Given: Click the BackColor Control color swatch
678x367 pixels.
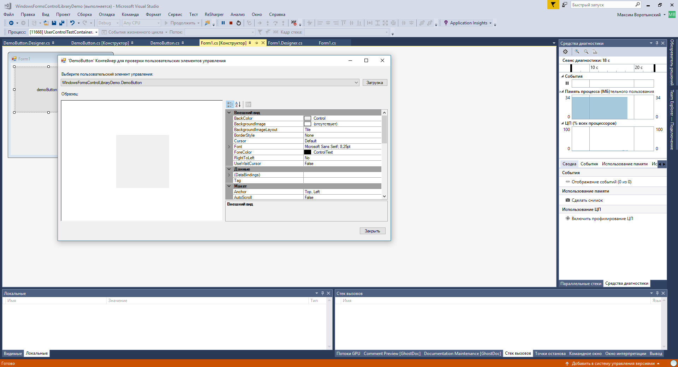Looking at the screenshot, I should coord(308,118).
